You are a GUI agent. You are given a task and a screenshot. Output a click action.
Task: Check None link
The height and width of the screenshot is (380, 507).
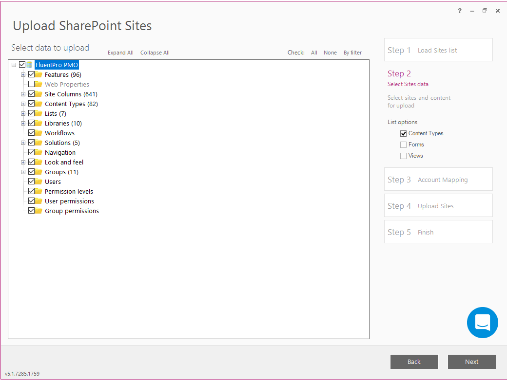tap(330, 53)
